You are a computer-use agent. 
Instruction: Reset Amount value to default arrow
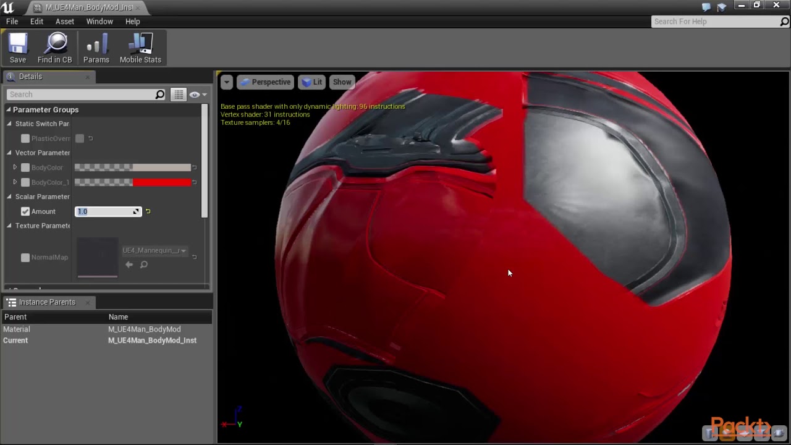pyautogui.click(x=148, y=211)
